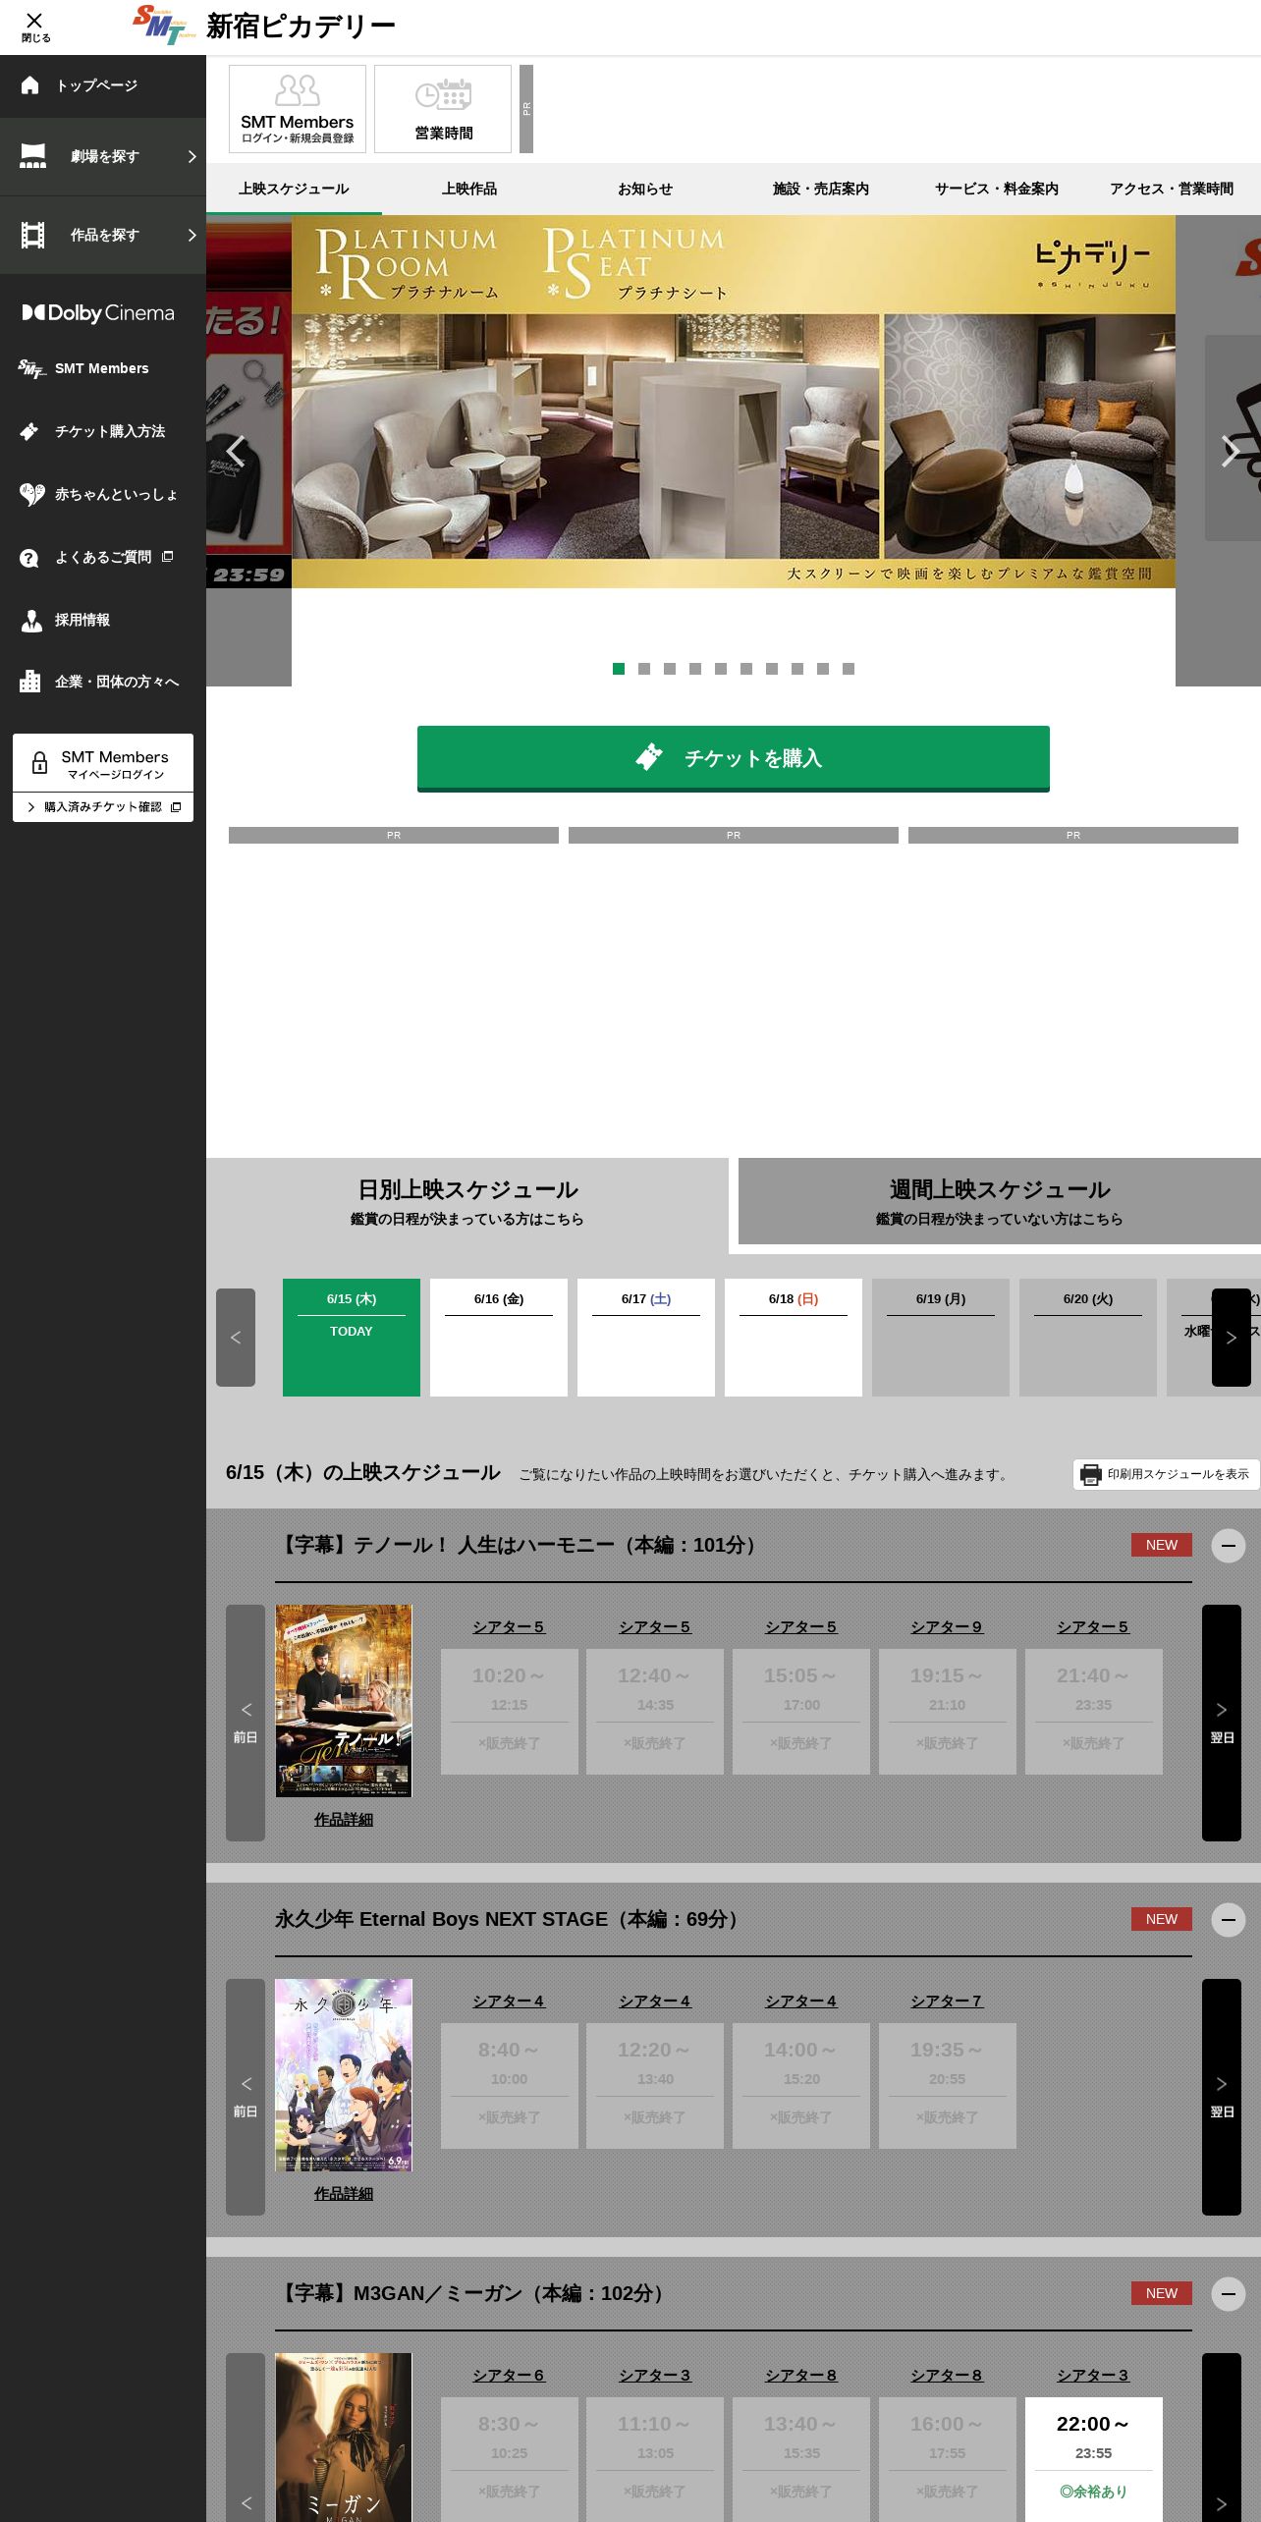Click テノール！ 10:20 showtime cell
Screen dimensions: 1261x2522
(509, 1712)
